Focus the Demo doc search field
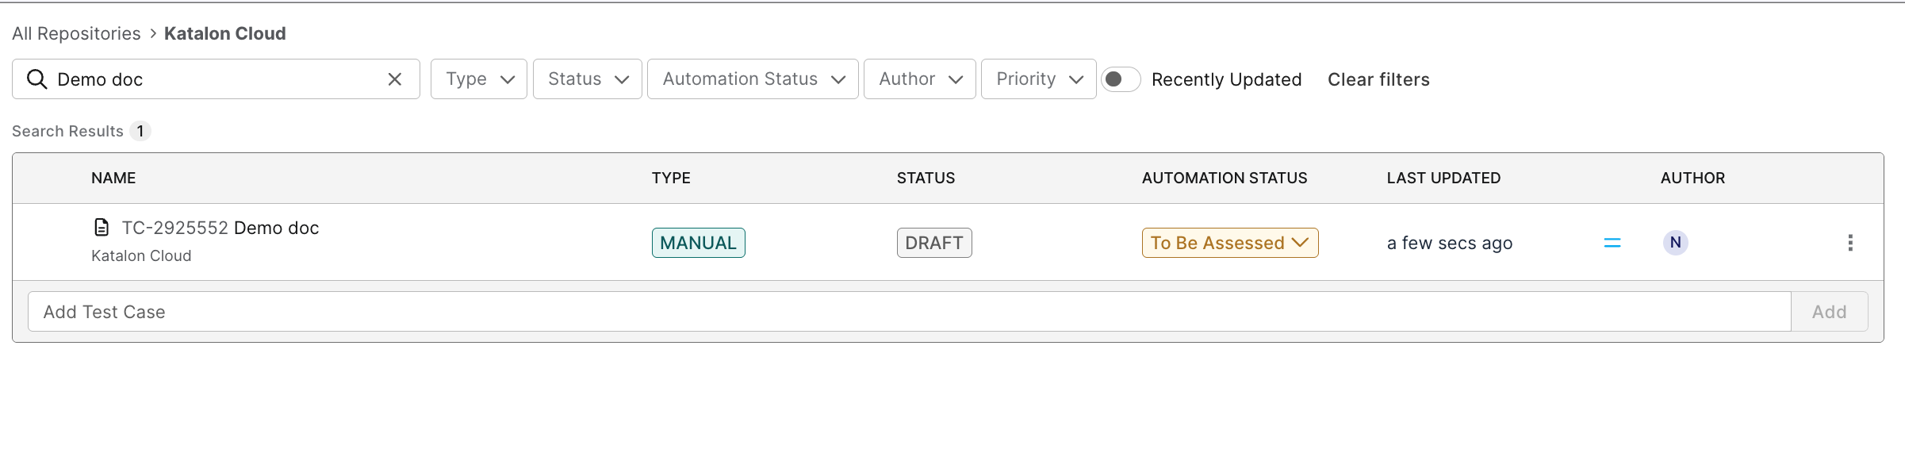 pos(216,79)
